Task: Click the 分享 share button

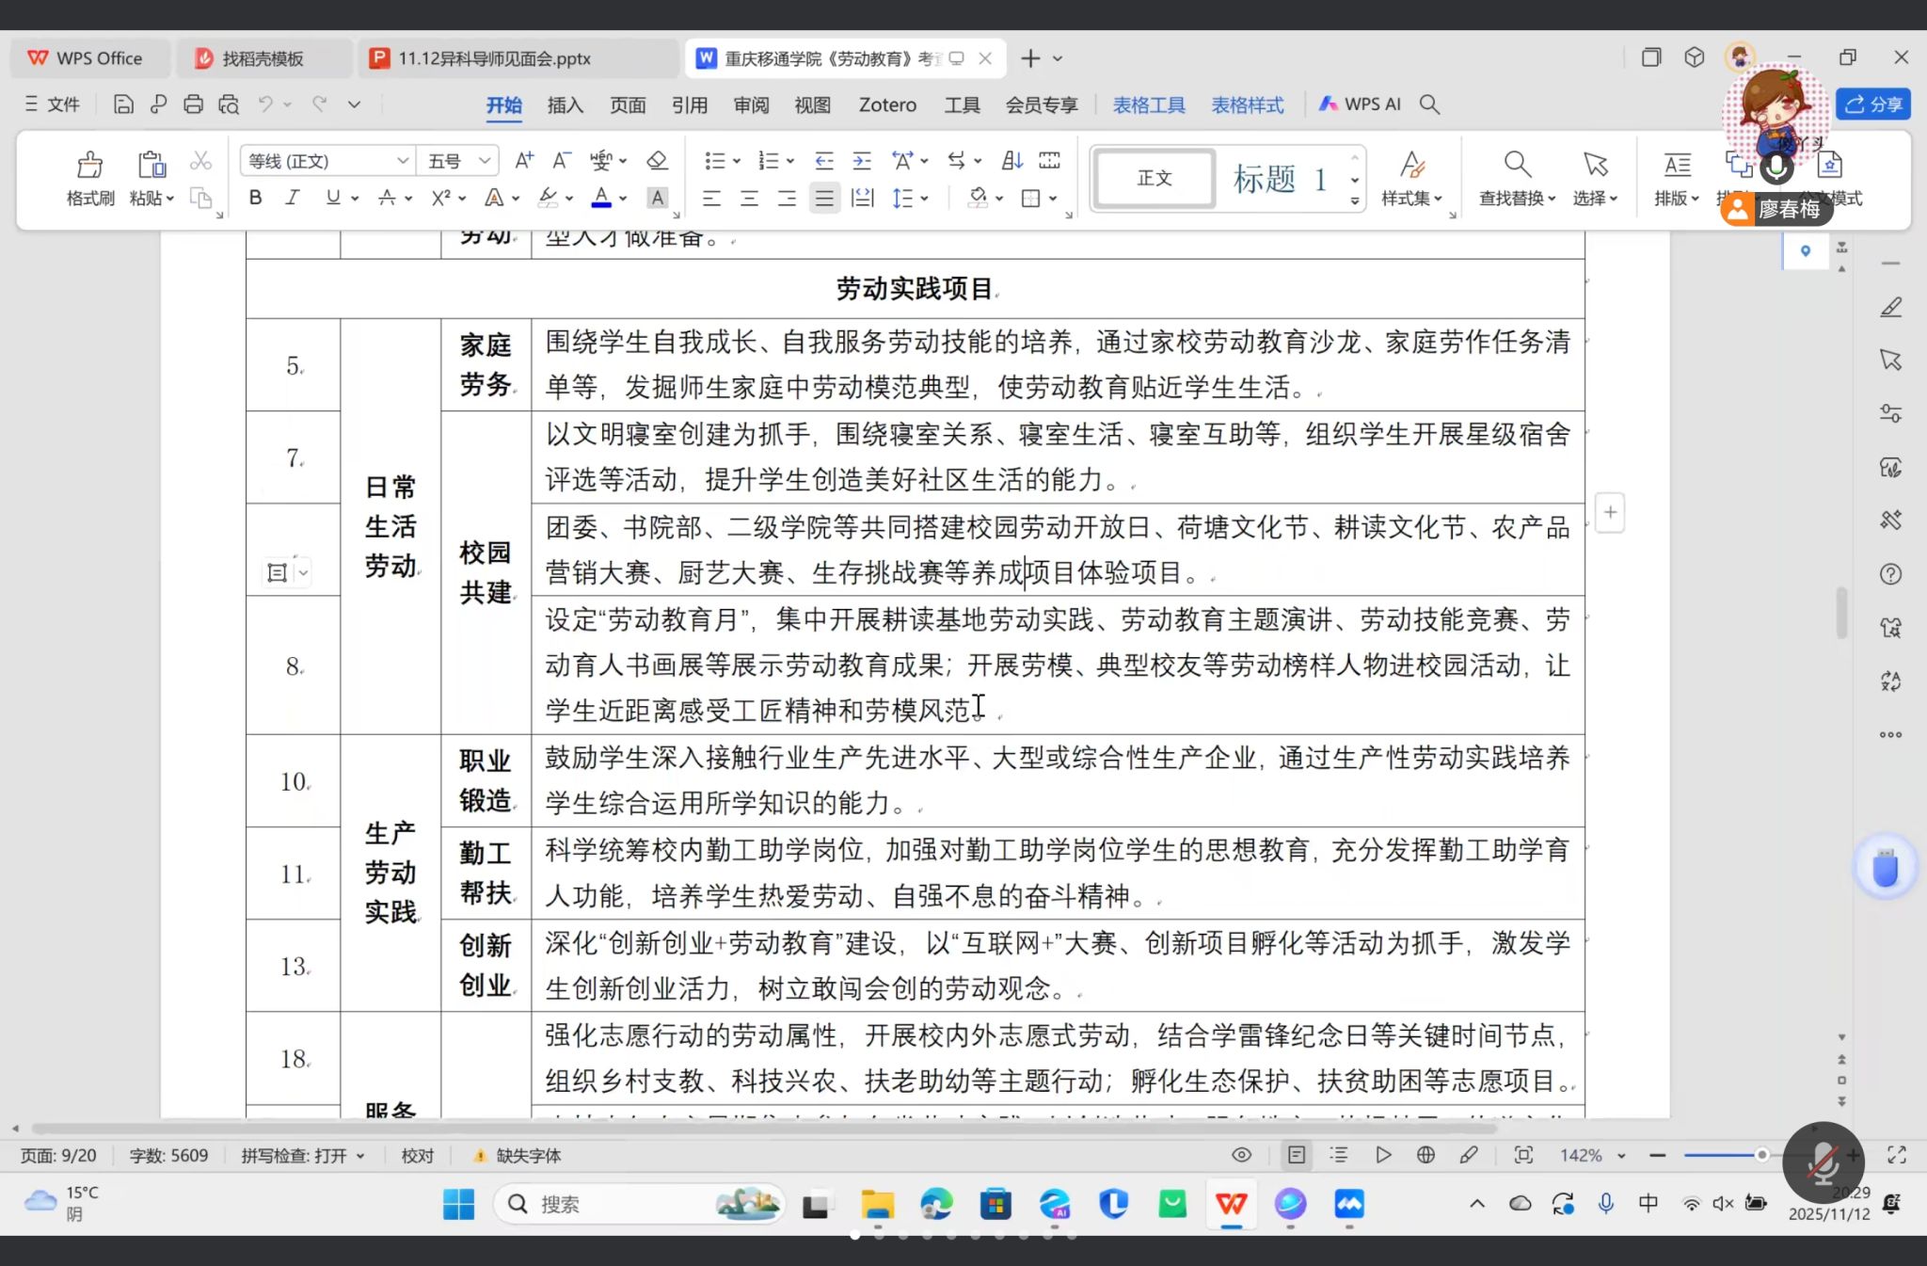Action: [1873, 104]
